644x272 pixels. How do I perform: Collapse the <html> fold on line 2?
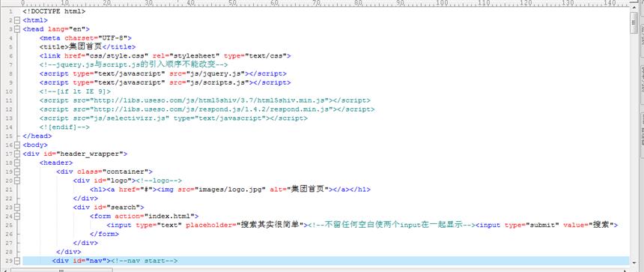pyautogui.click(x=16, y=20)
